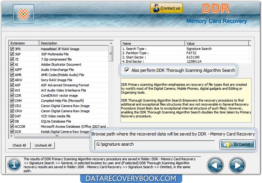Toggle the CRW extension checkbox
Screen dimensions: 262x183
tap(12, 111)
